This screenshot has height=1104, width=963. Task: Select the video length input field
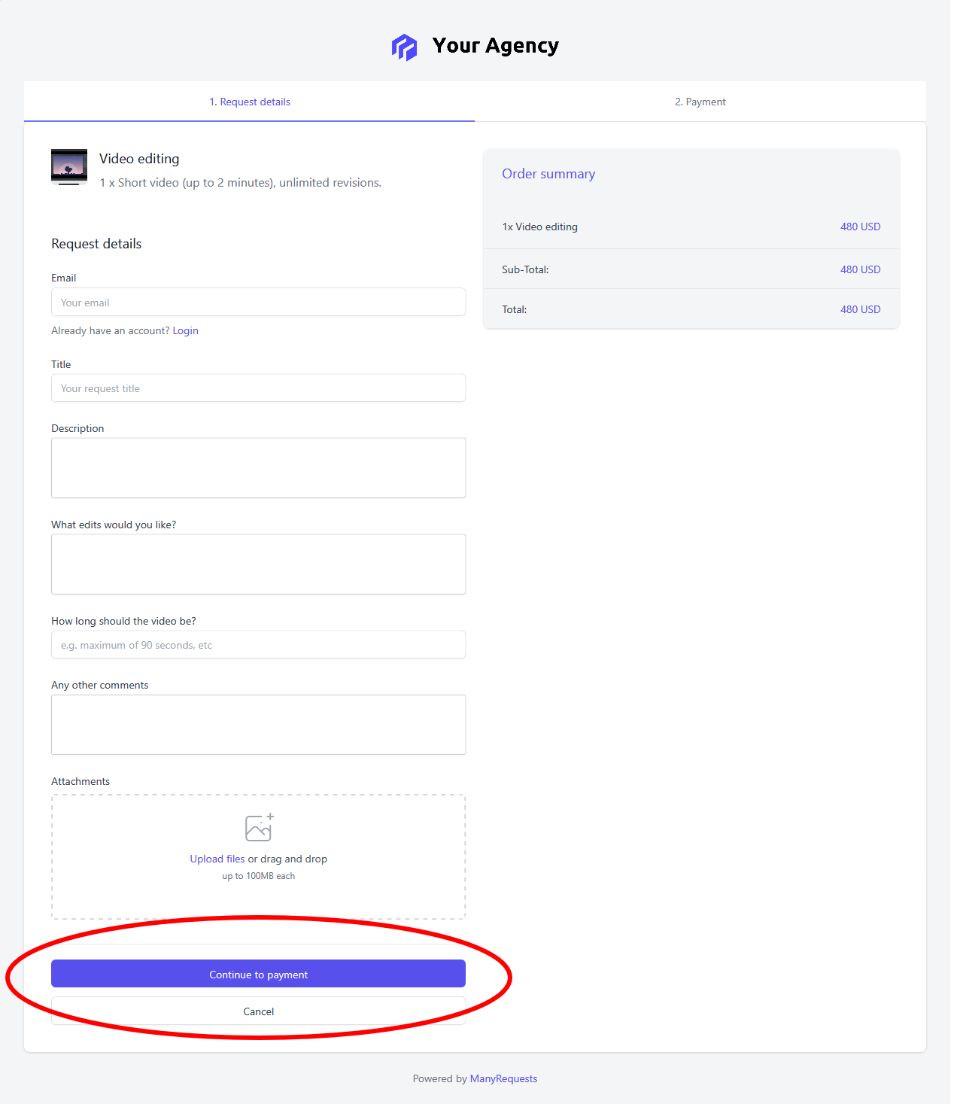click(259, 645)
